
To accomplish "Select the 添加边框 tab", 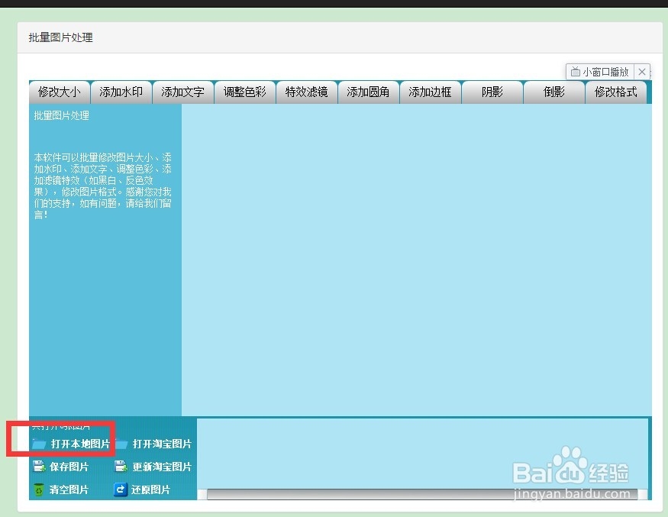I will pyautogui.click(x=430, y=92).
